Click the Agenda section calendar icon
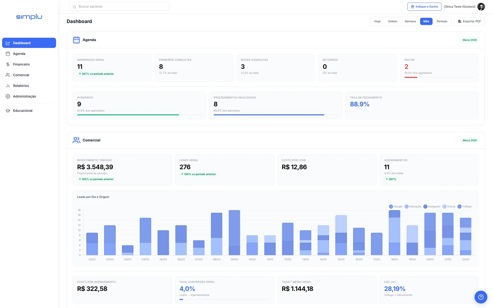This screenshot has width=493, height=308. 76,40
